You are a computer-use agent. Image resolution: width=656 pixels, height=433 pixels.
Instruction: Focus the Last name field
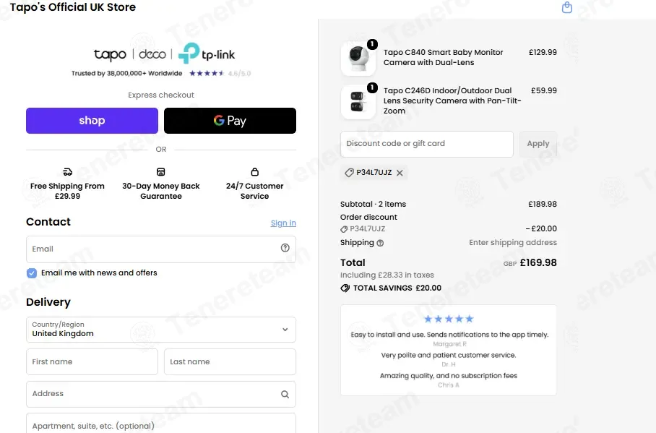pyautogui.click(x=230, y=362)
